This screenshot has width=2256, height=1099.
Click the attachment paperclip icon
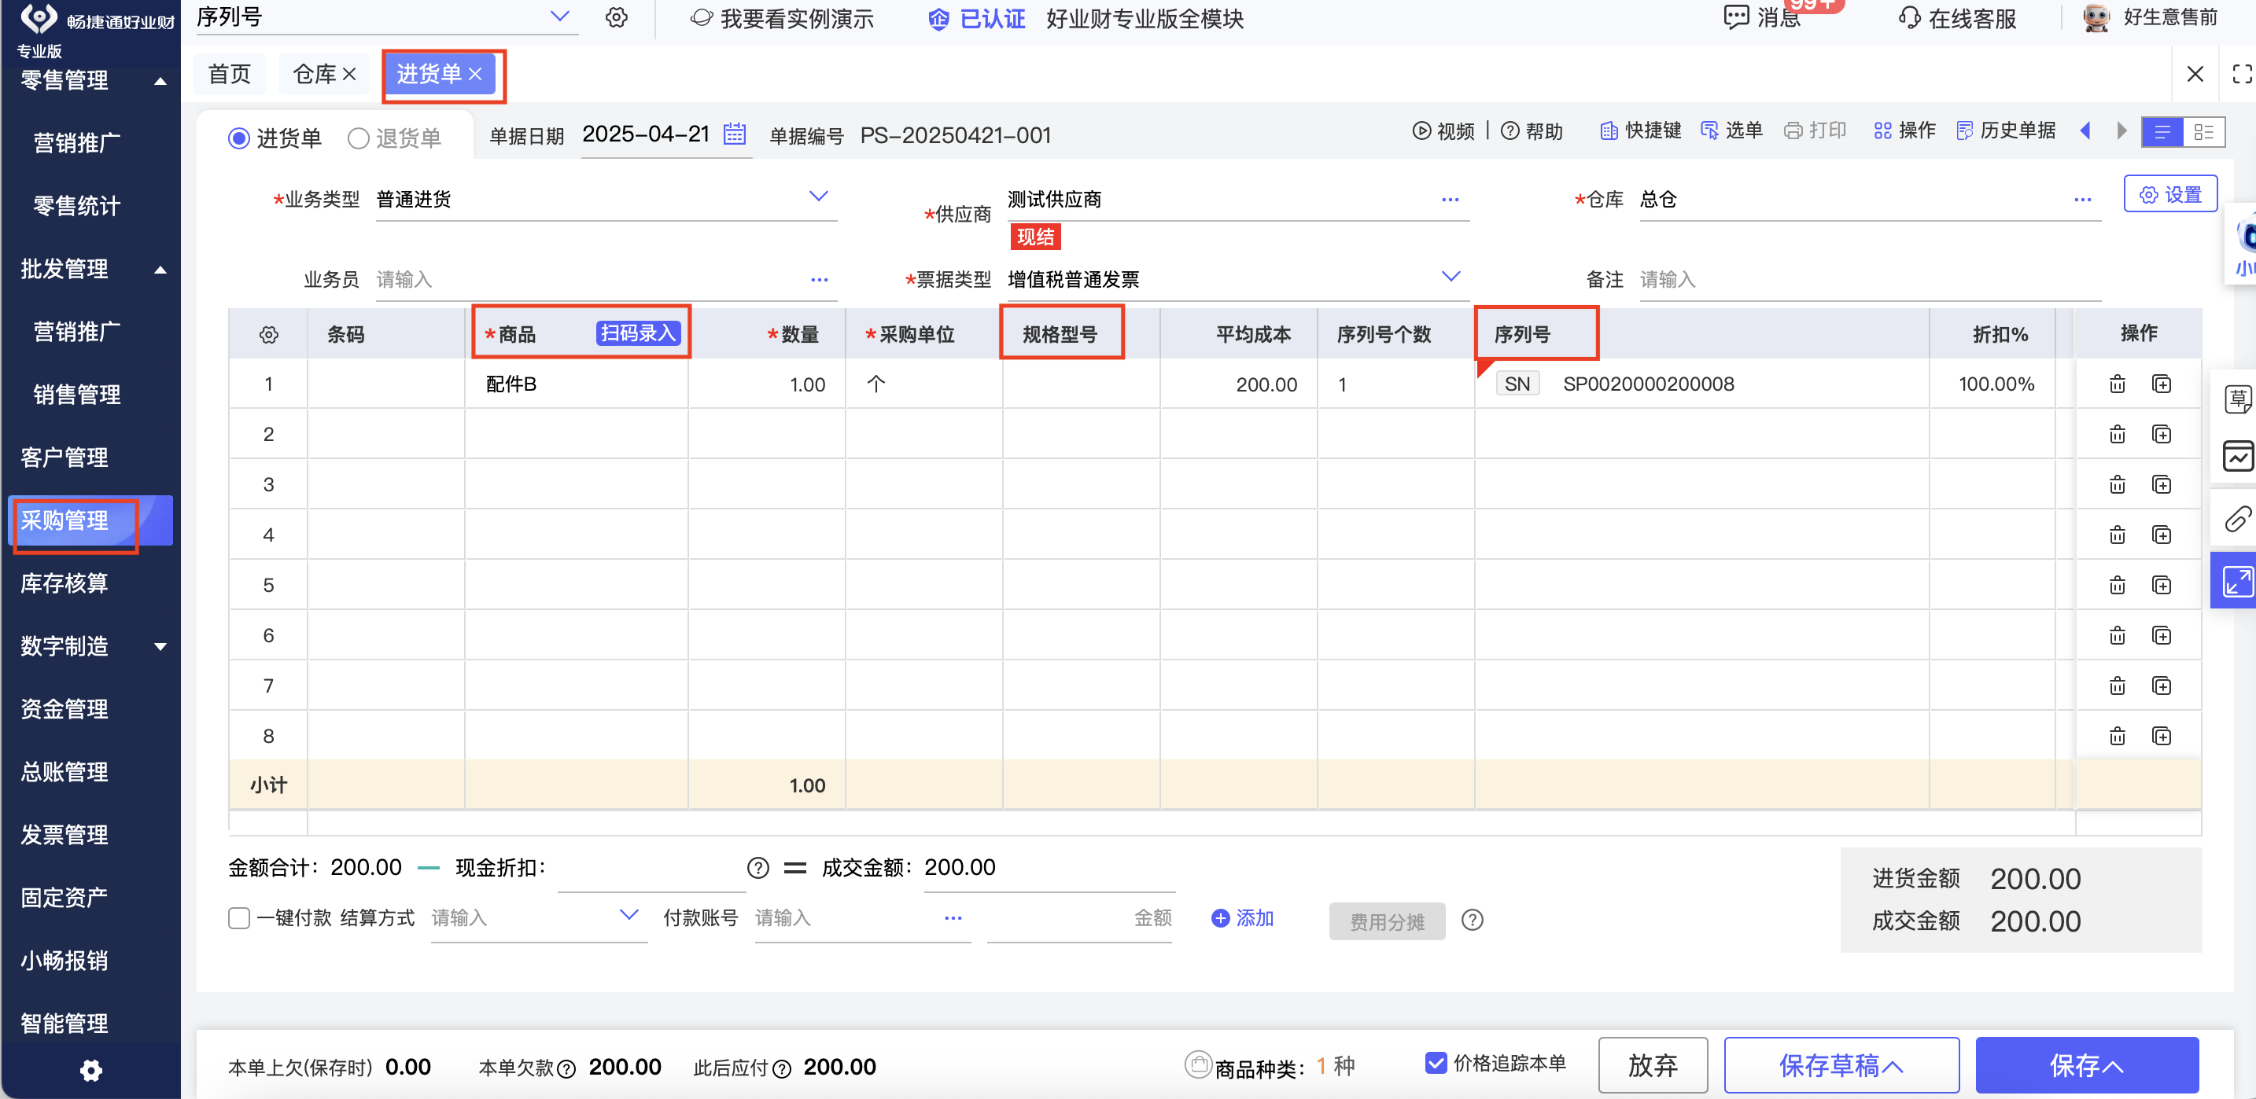[x=2237, y=519]
